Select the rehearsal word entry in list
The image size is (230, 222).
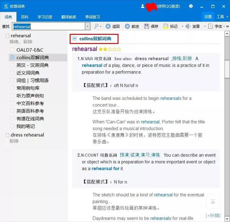pos(21,36)
